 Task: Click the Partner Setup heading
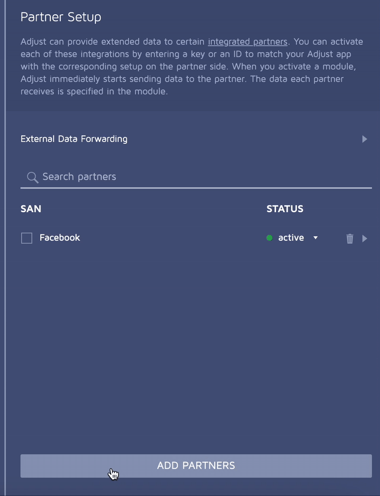pos(61,18)
